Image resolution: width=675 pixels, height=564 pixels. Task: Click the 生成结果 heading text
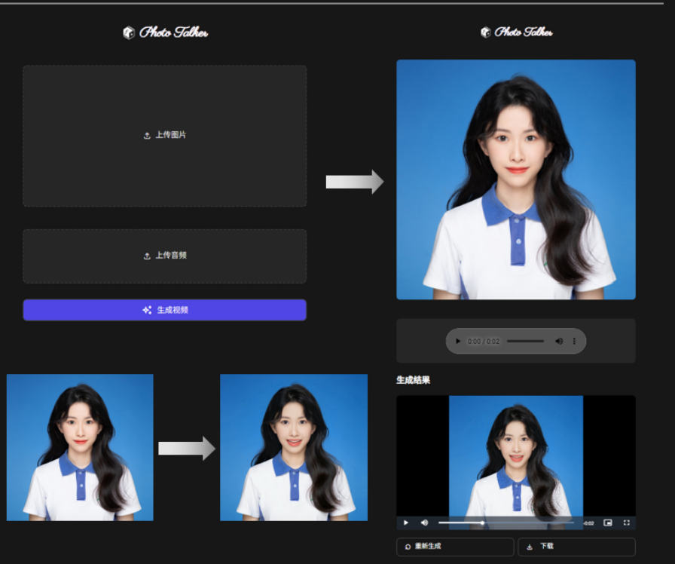(x=414, y=380)
